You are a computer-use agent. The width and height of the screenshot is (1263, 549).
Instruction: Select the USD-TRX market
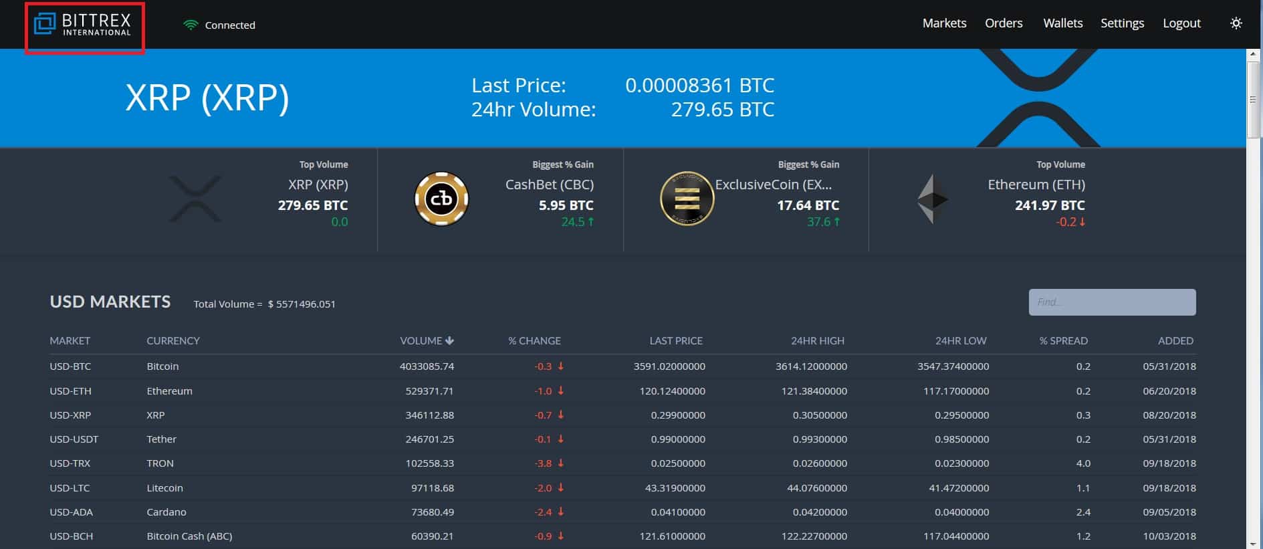pos(70,463)
